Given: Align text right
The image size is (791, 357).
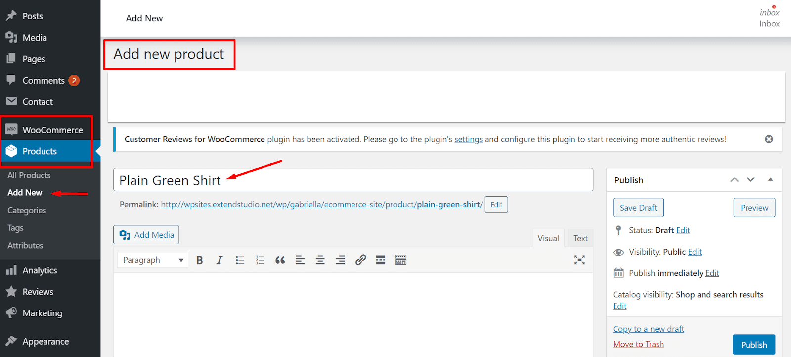Looking at the screenshot, I should pyautogui.click(x=341, y=260).
